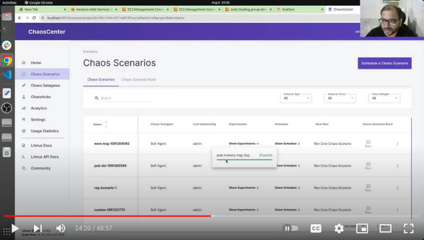Click scenario name mem-hog-1691264093

(112, 144)
